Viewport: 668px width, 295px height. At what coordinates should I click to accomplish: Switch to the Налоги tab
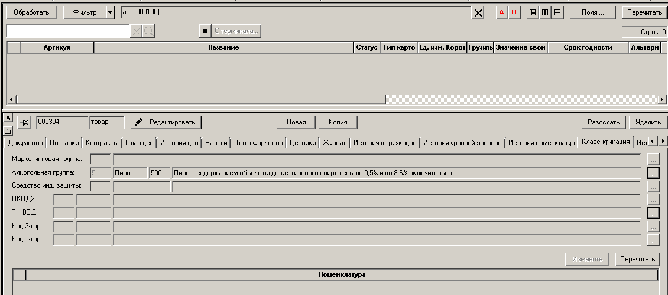coord(216,143)
